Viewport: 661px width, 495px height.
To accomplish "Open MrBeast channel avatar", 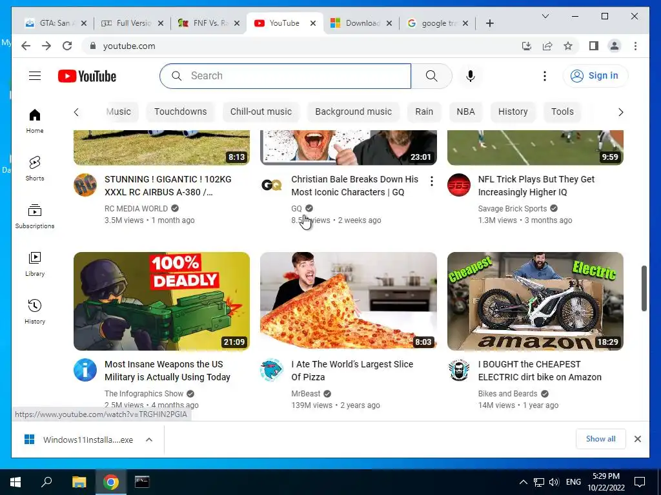I will pyautogui.click(x=272, y=370).
